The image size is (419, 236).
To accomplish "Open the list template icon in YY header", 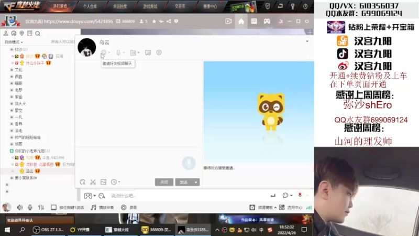I will point(254,21).
